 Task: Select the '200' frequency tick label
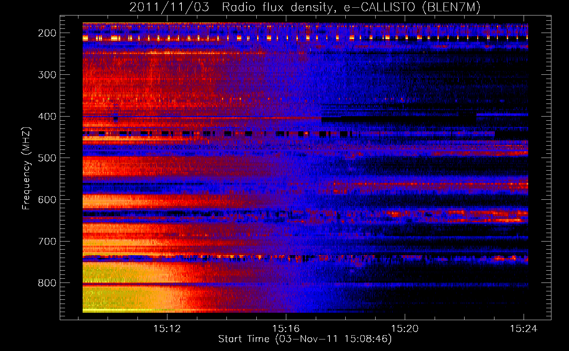coord(47,33)
